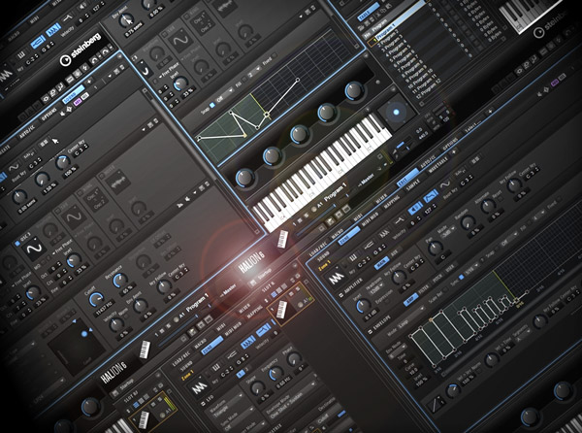The image size is (582, 433).
Task: Toggle the Sync checkbox in the step envelope editor
Action: (461, 277)
